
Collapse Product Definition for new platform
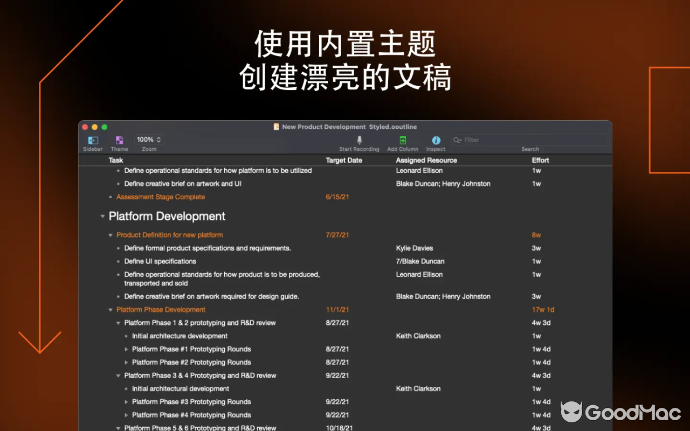111,235
